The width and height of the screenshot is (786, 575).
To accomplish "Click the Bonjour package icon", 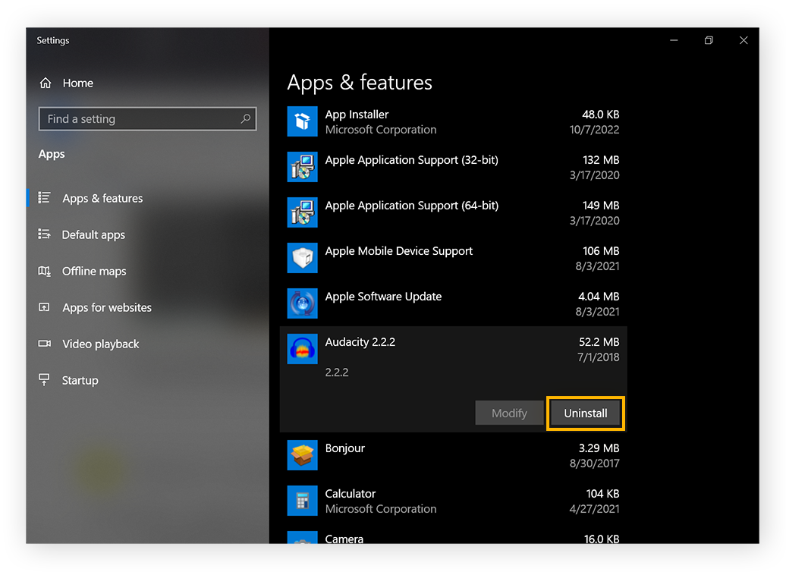I will point(302,455).
